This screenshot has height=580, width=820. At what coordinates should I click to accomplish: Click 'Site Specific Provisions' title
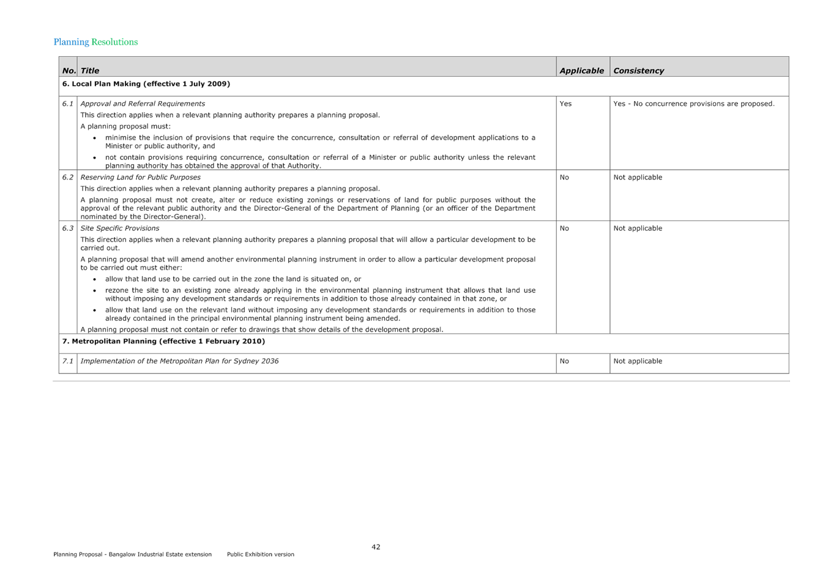119,228
